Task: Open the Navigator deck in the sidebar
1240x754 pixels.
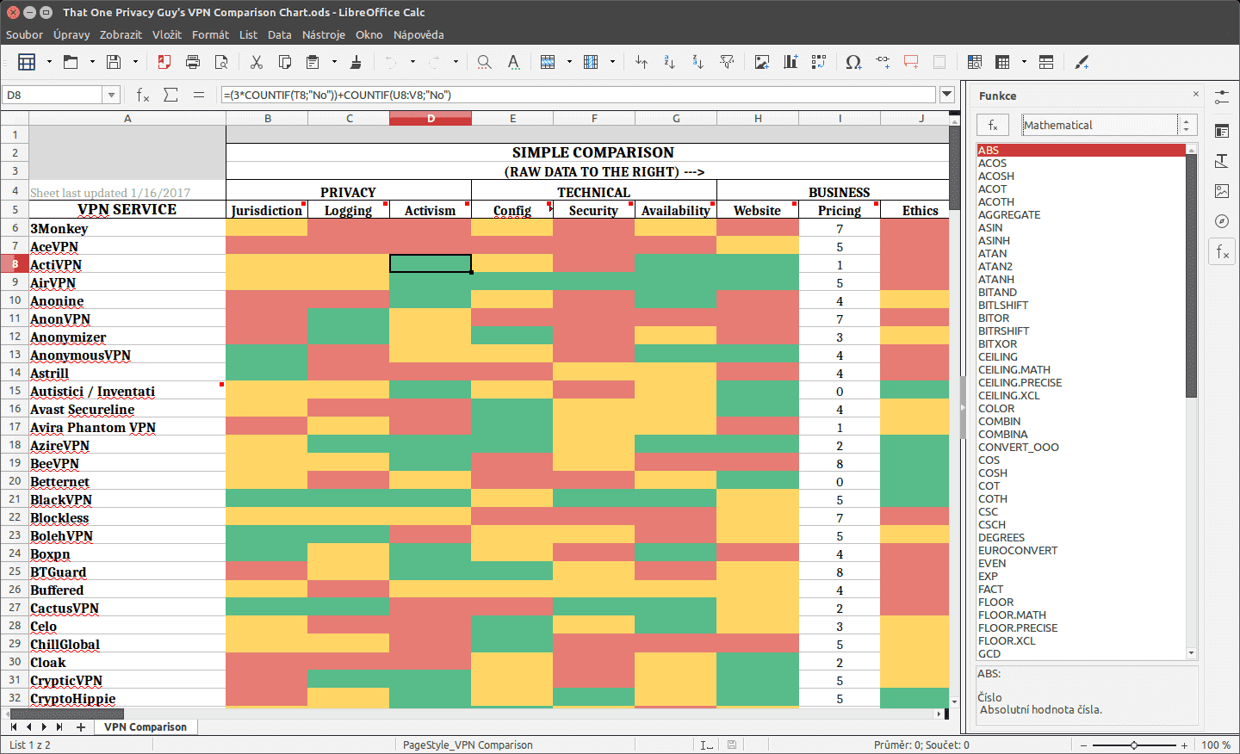Action: tap(1222, 221)
